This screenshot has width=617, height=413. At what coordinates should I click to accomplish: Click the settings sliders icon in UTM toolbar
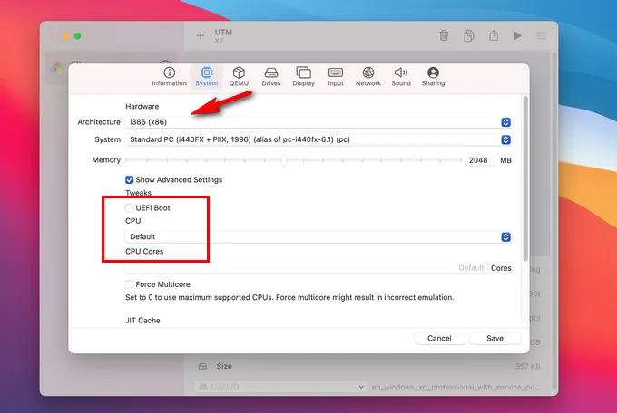(x=541, y=35)
